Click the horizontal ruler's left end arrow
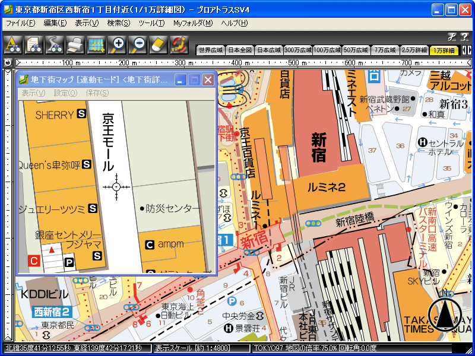Viewport: 475px width, 356px height. coord(18,63)
